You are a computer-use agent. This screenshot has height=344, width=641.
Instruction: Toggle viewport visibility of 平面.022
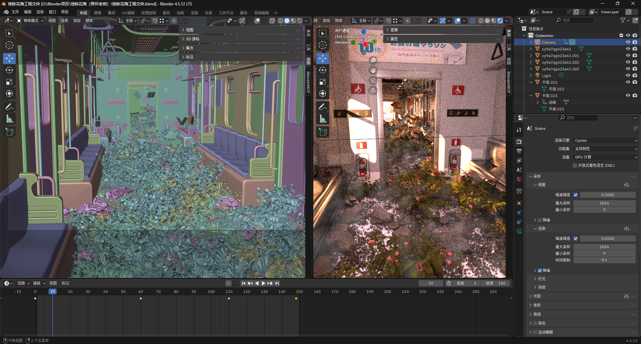628,82
